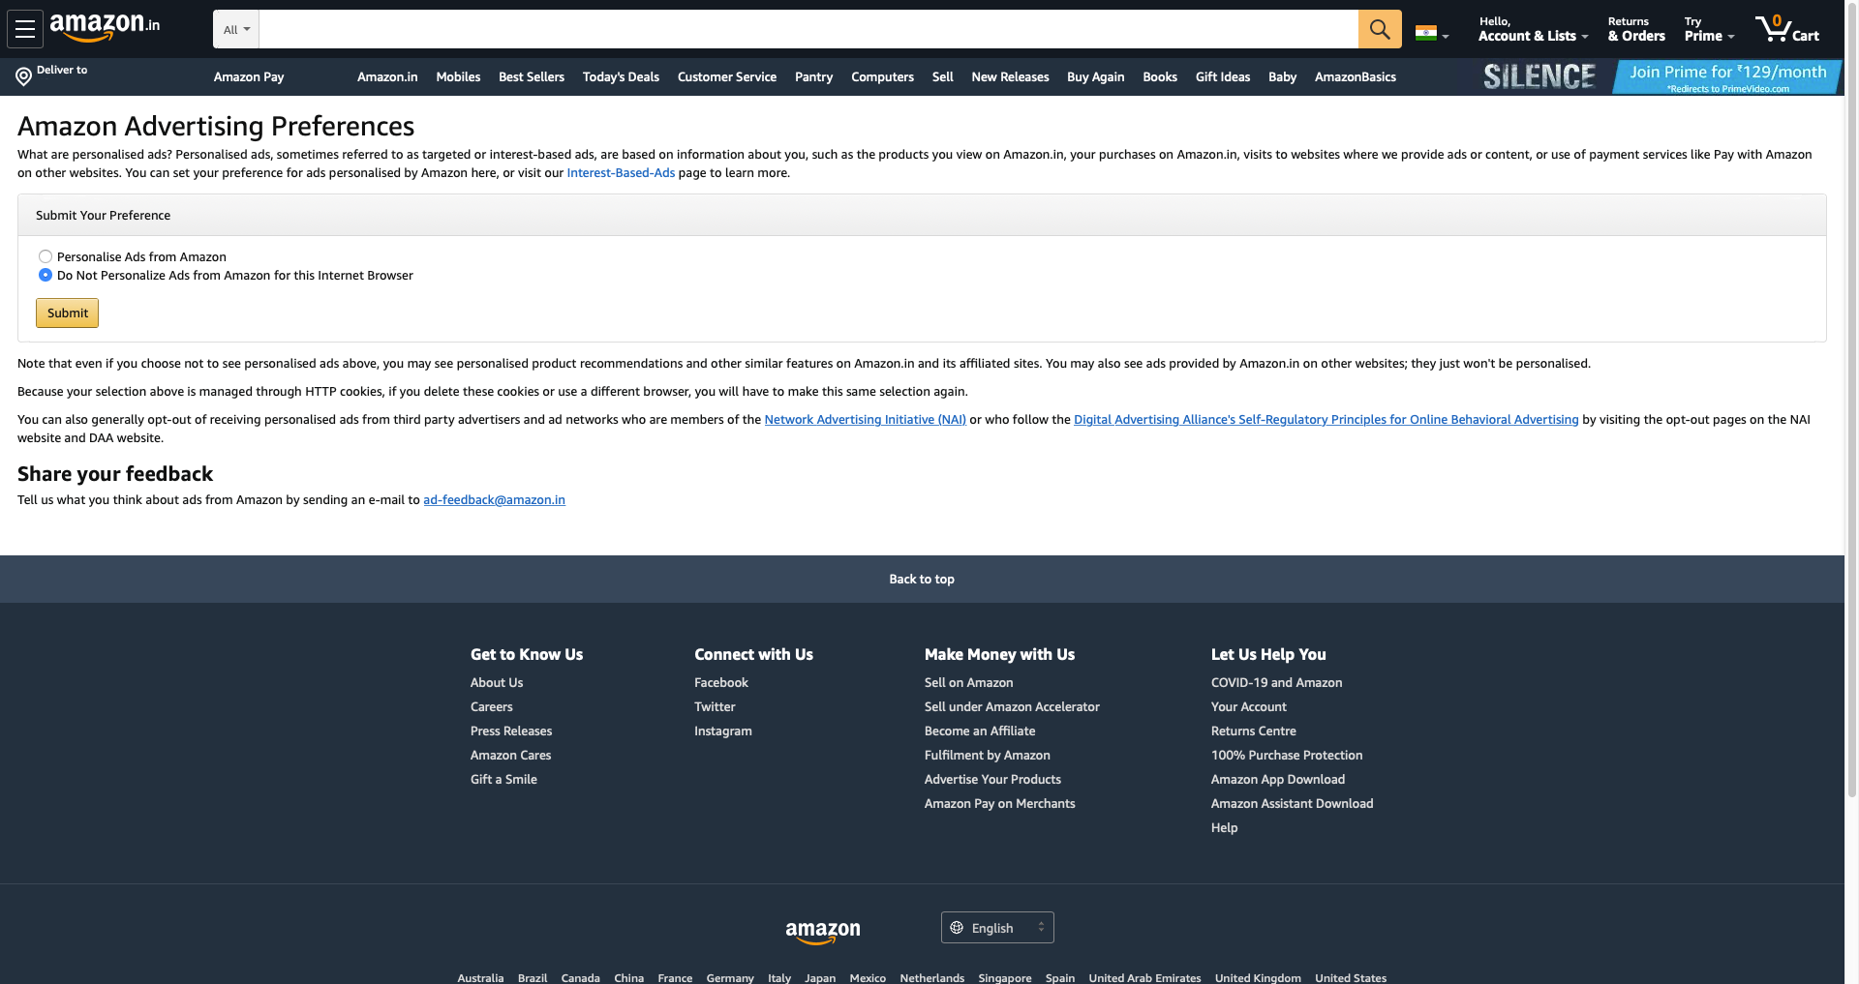Click Back to top
The height and width of the screenshot is (984, 1859).
pos(922,579)
